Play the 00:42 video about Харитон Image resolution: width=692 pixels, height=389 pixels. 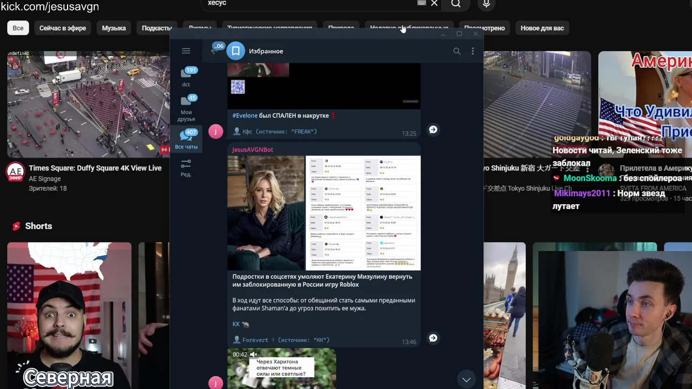282,368
